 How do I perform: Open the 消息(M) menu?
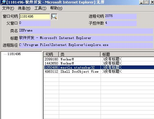click(24, 8)
